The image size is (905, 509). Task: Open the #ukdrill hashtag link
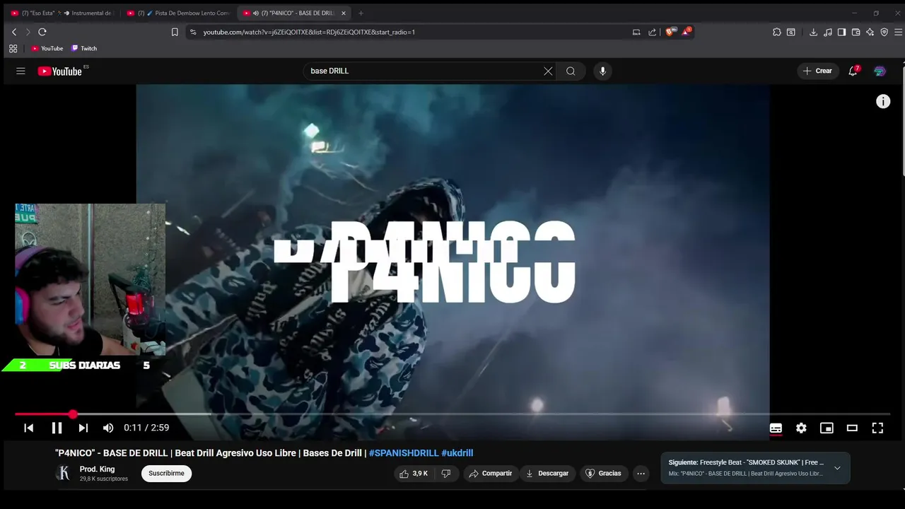pyautogui.click(x=457, y=453)
